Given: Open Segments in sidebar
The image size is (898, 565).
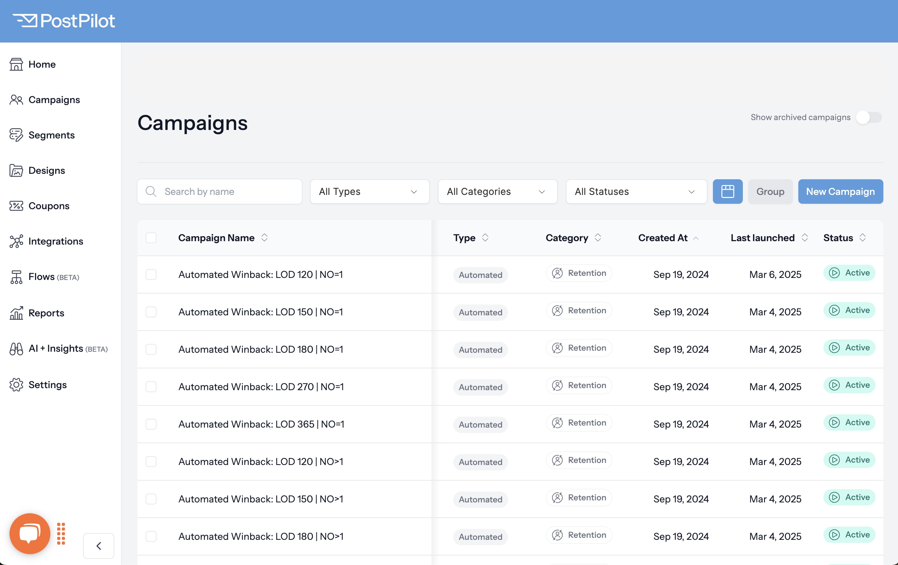Looking at the screenshot, I should [51, 135].
